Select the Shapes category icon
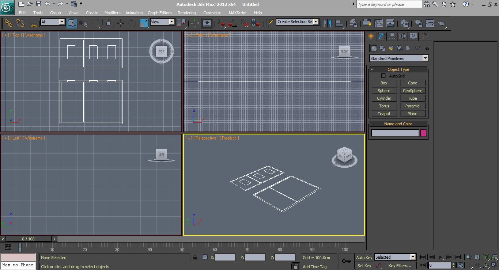499x270 pixels. [x=382, y=48]
